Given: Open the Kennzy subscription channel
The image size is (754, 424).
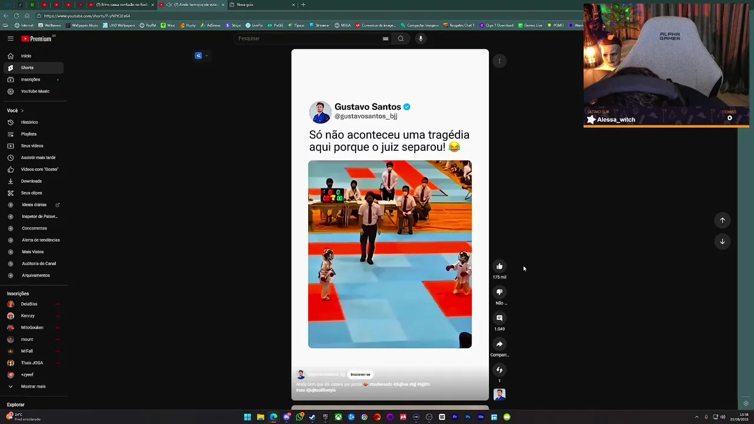Looking at the screenshot, I should [x=34, y=316].
